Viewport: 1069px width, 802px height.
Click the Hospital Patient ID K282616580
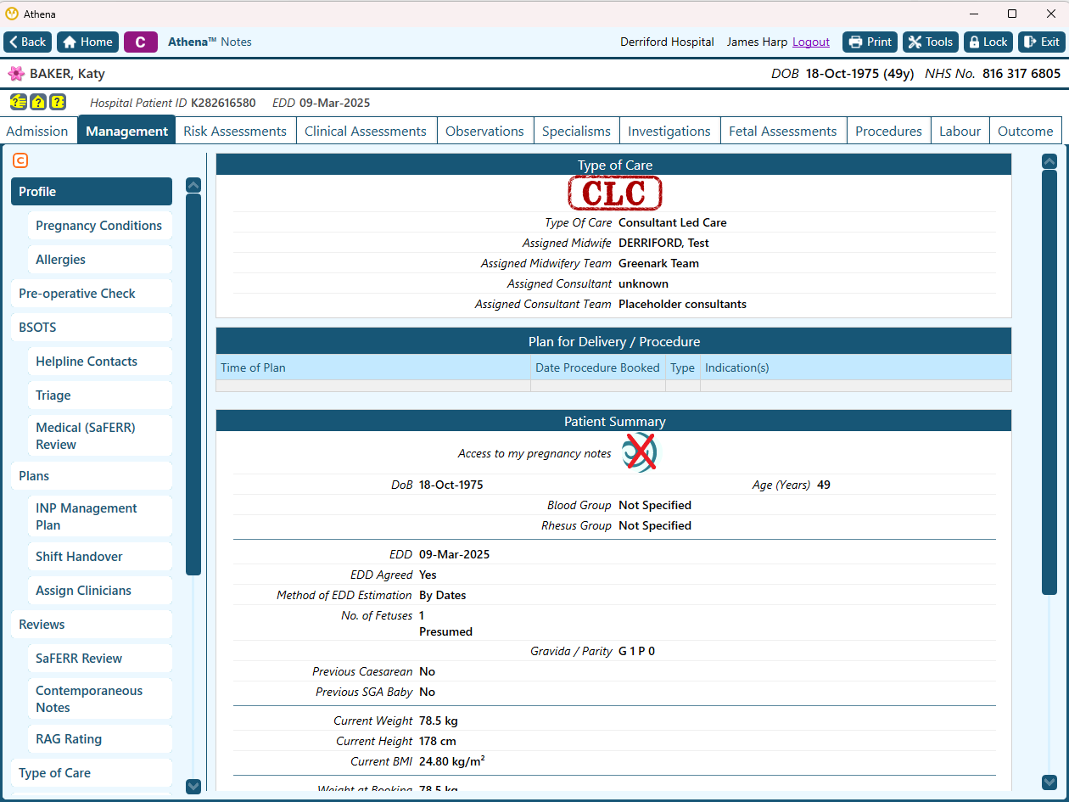click(x=173, y=103)
